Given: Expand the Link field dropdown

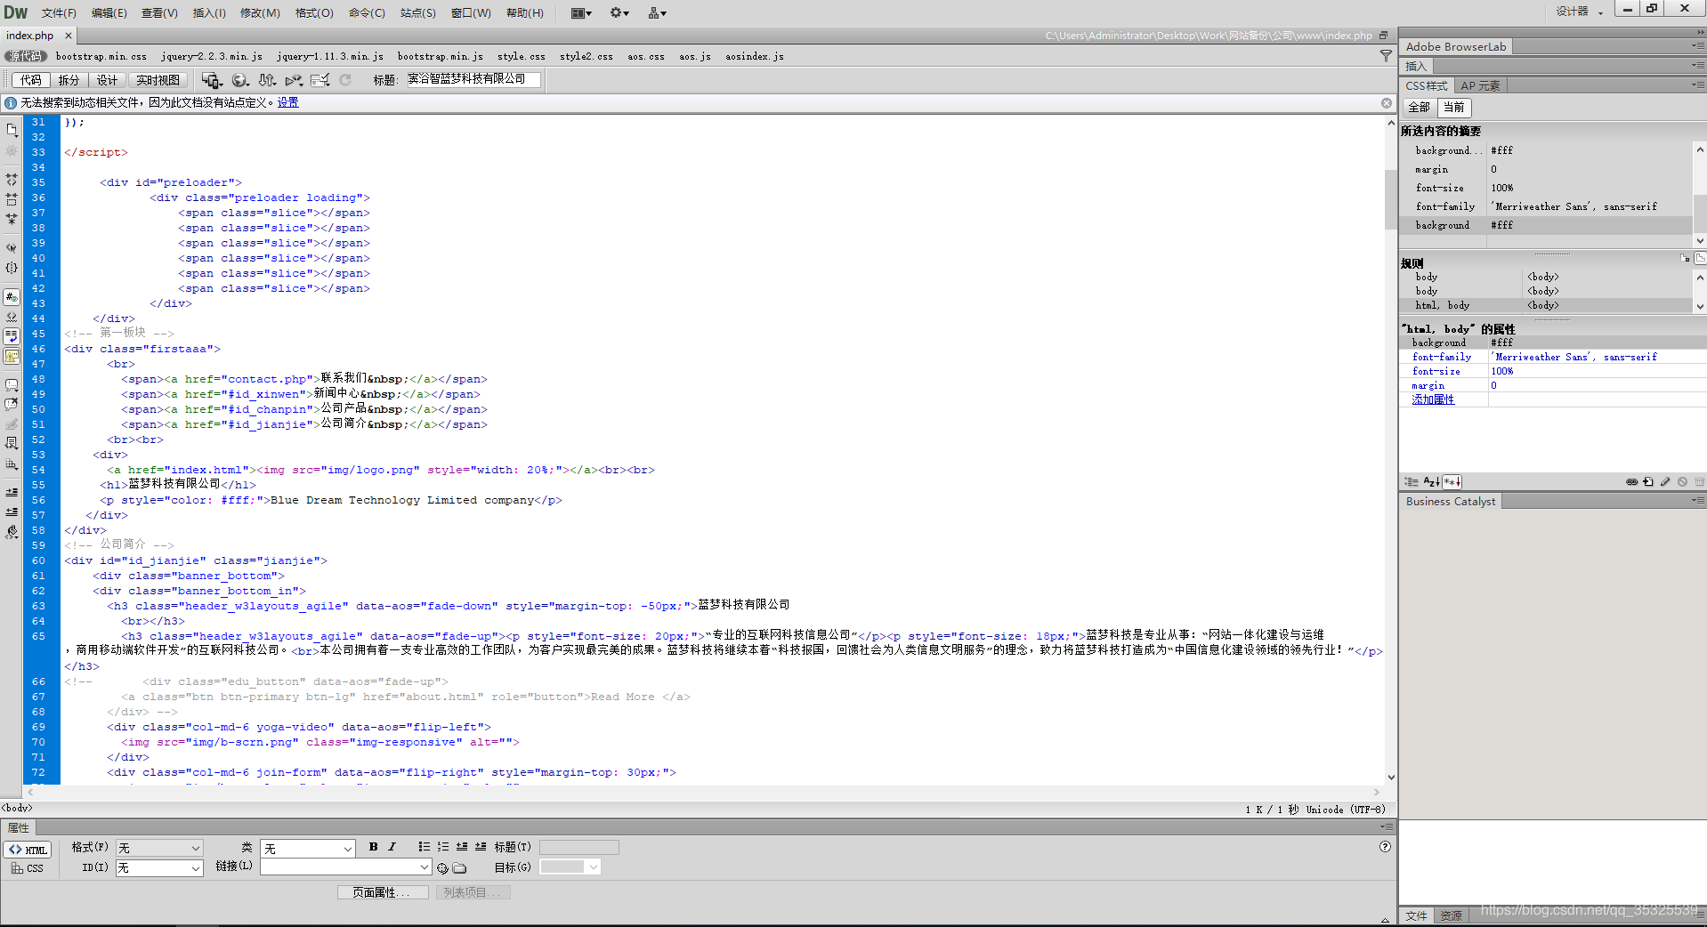Looking at the screenshot, I should click(425, 867).
